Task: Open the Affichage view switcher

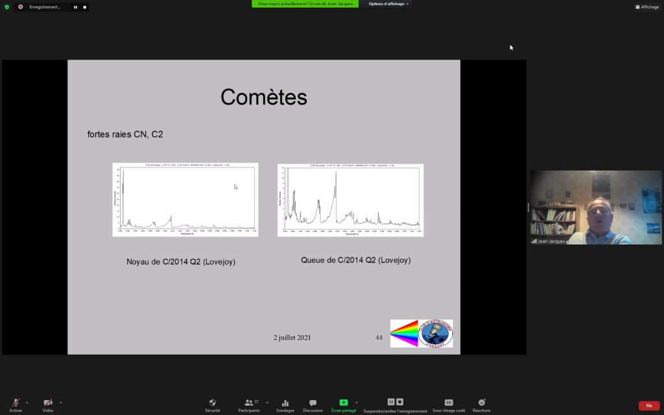Action: (x=647, y=6)
